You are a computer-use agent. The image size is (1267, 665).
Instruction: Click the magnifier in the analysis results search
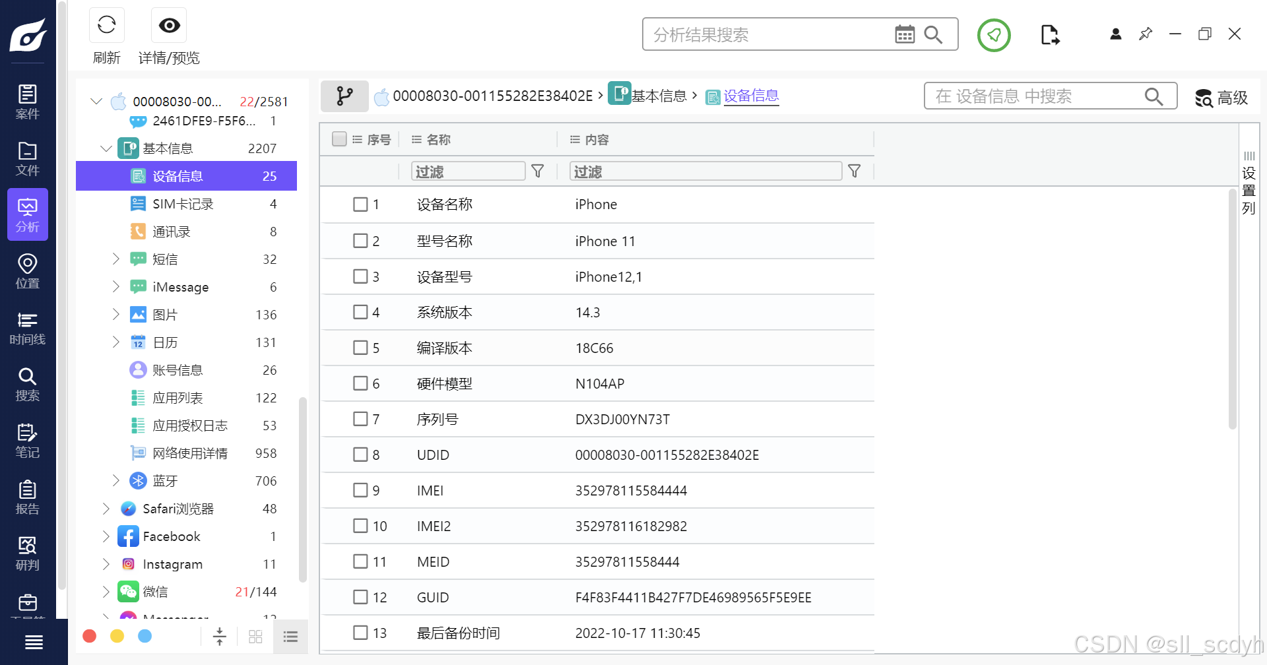[933, 34]
